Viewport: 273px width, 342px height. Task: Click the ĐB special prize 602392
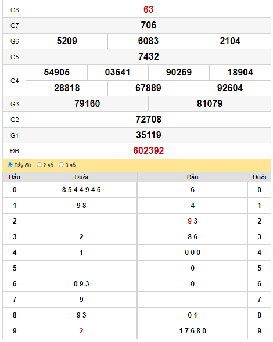pos(148,151)
